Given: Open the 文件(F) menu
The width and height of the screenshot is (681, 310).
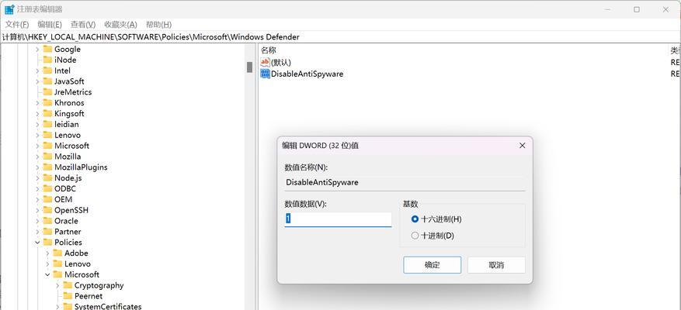Looking at the screenshot, I should (x=17, y=24).
